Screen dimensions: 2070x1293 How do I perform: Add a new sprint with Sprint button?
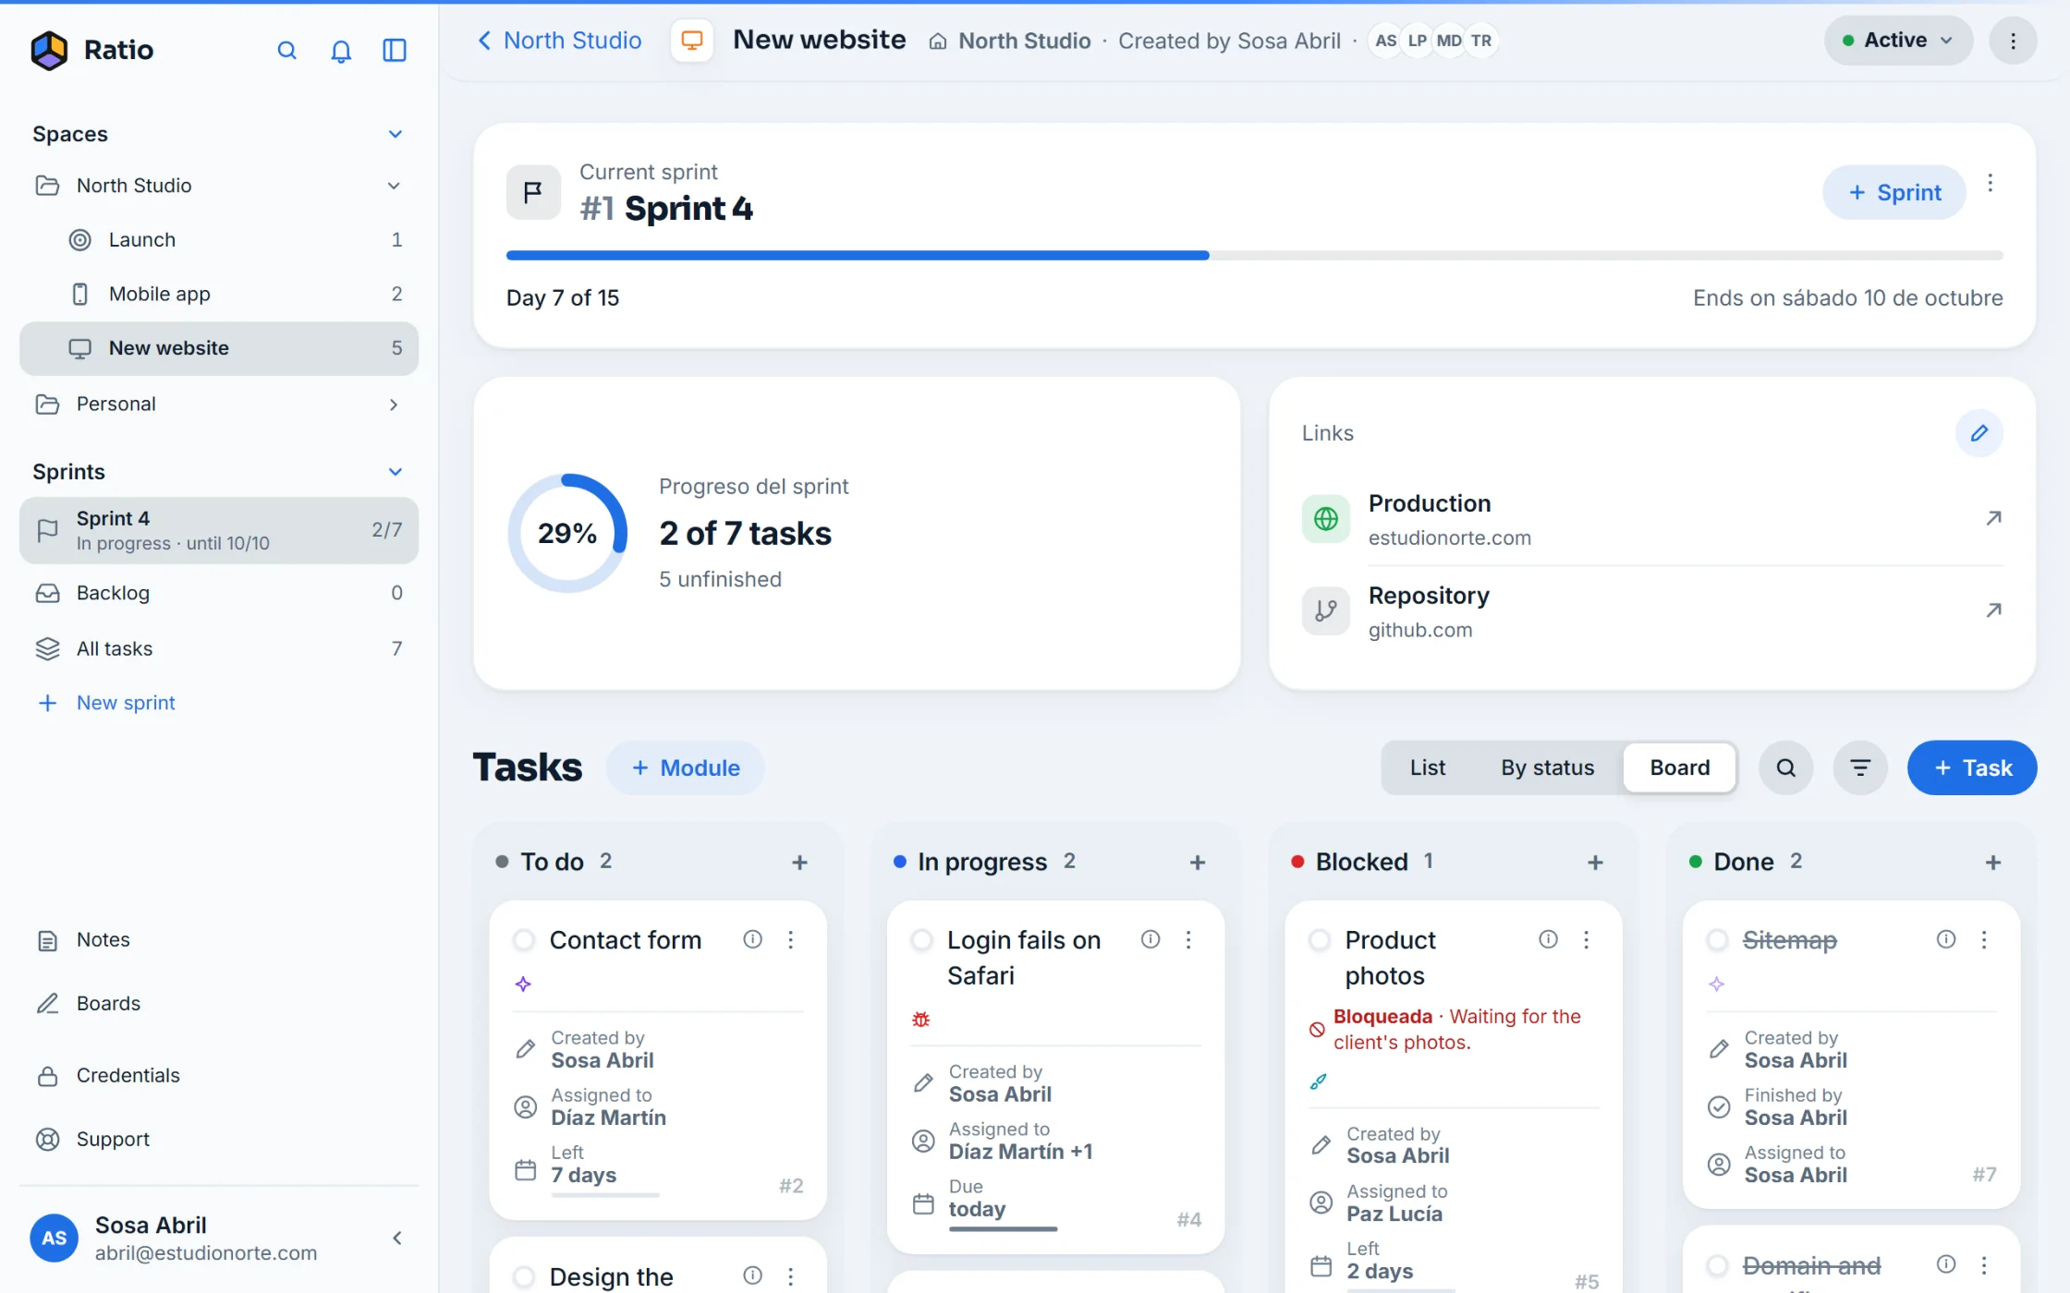pyautogui.click(x=1893, y=192)
